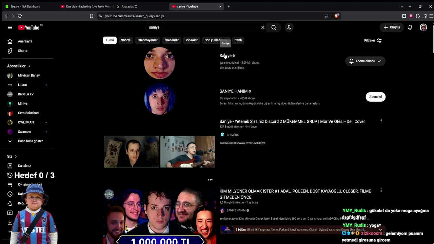This screenshot has width=434, height=244.
Task: Open a new browser tab
Action: (x=229, y=6)
